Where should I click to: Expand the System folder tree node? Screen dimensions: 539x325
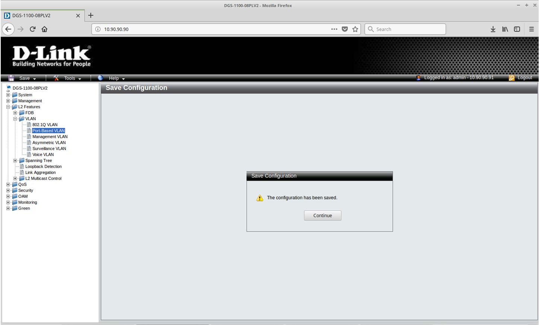click(8, 95)
